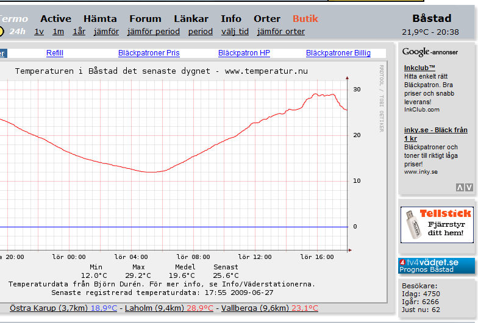Open the välj tid option
Image resolution: width=478 pixels, height=323 pixels.
(x=235, y=32)
